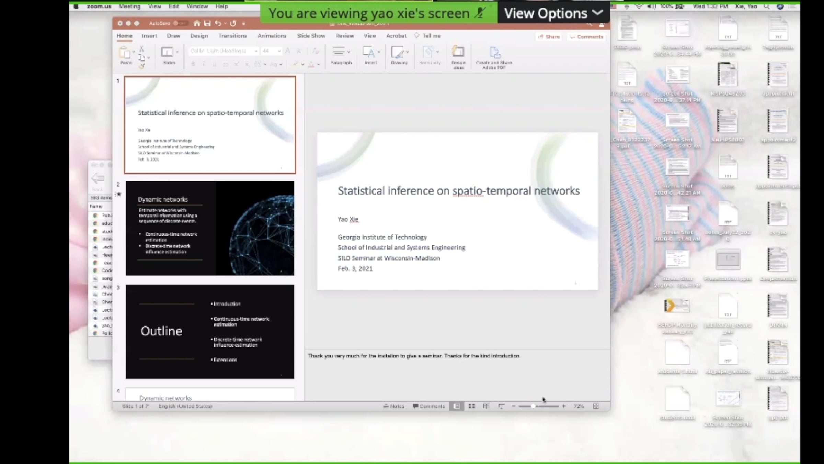Adjust the zoom slider handle
Viewport: 824px width, 464px height.
[x=533, y=406]
